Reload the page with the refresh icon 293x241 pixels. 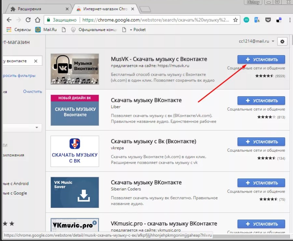tap(28, 20)
